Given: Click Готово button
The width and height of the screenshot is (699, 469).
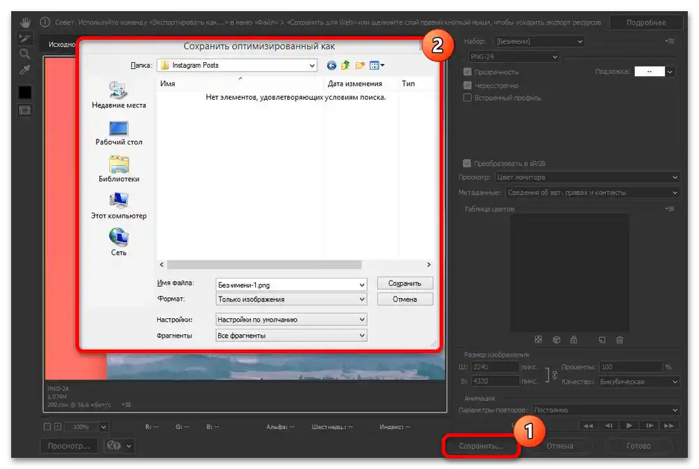Looking at the screenshot, I should pyautogui.click(x=638, y=445).
